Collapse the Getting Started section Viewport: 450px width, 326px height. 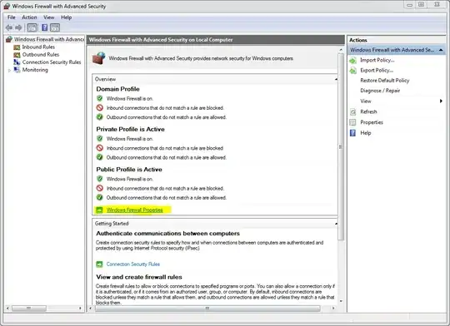(336, 224)
